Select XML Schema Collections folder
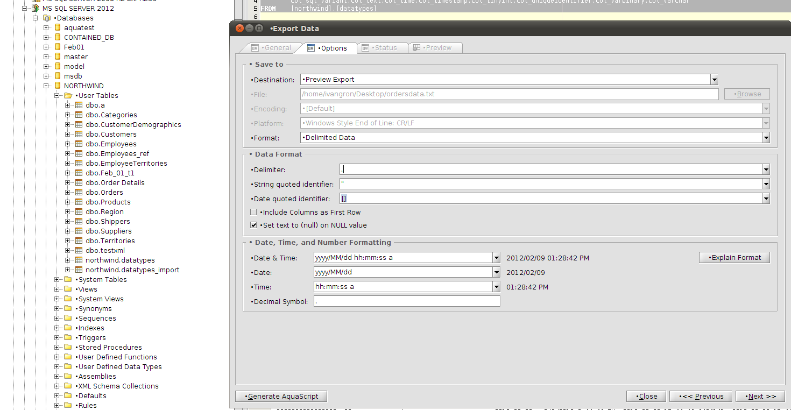Viewport: 791px width, 410px height. point(117,386)
